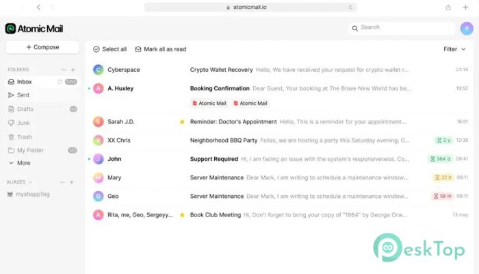Image resolution: width=479 pixels, height=274 pixels.
Task: Collapse the Aliases section arrow
Action: (x=30, y=182)
